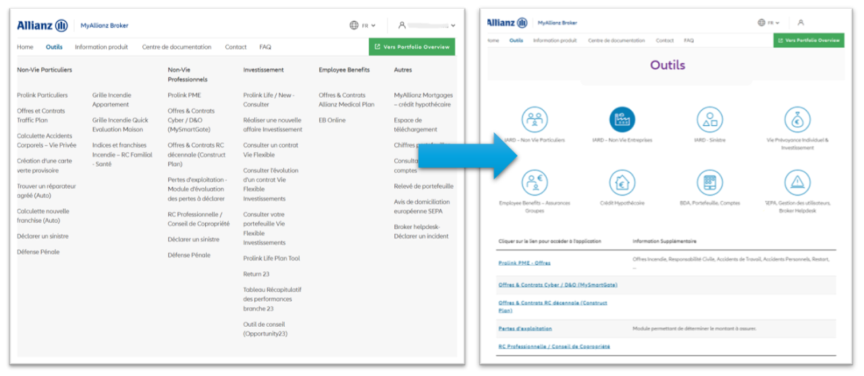The height and width of the screenshot is (376, 864).
Task: Open MyAllianz Mortgages – crédit hypothécaire
Action: click(423, 100)
